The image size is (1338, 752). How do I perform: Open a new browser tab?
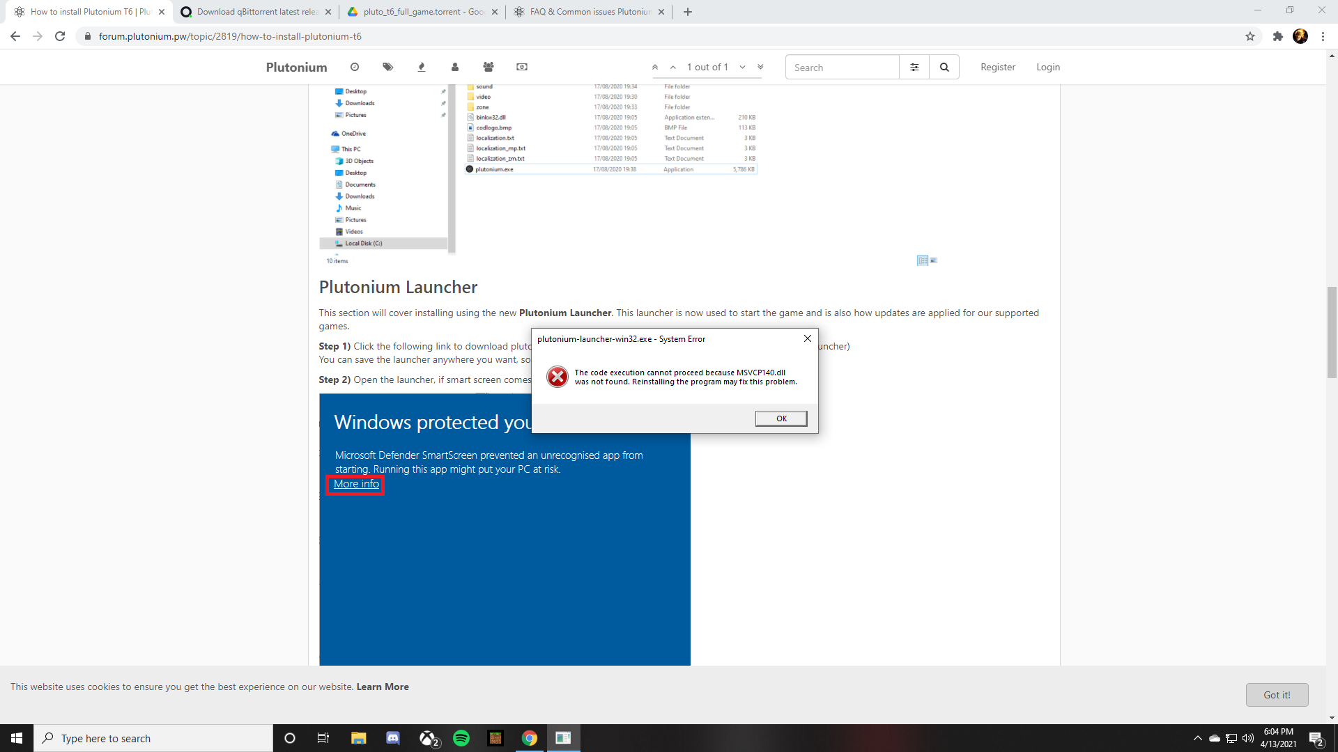point(688,12)
